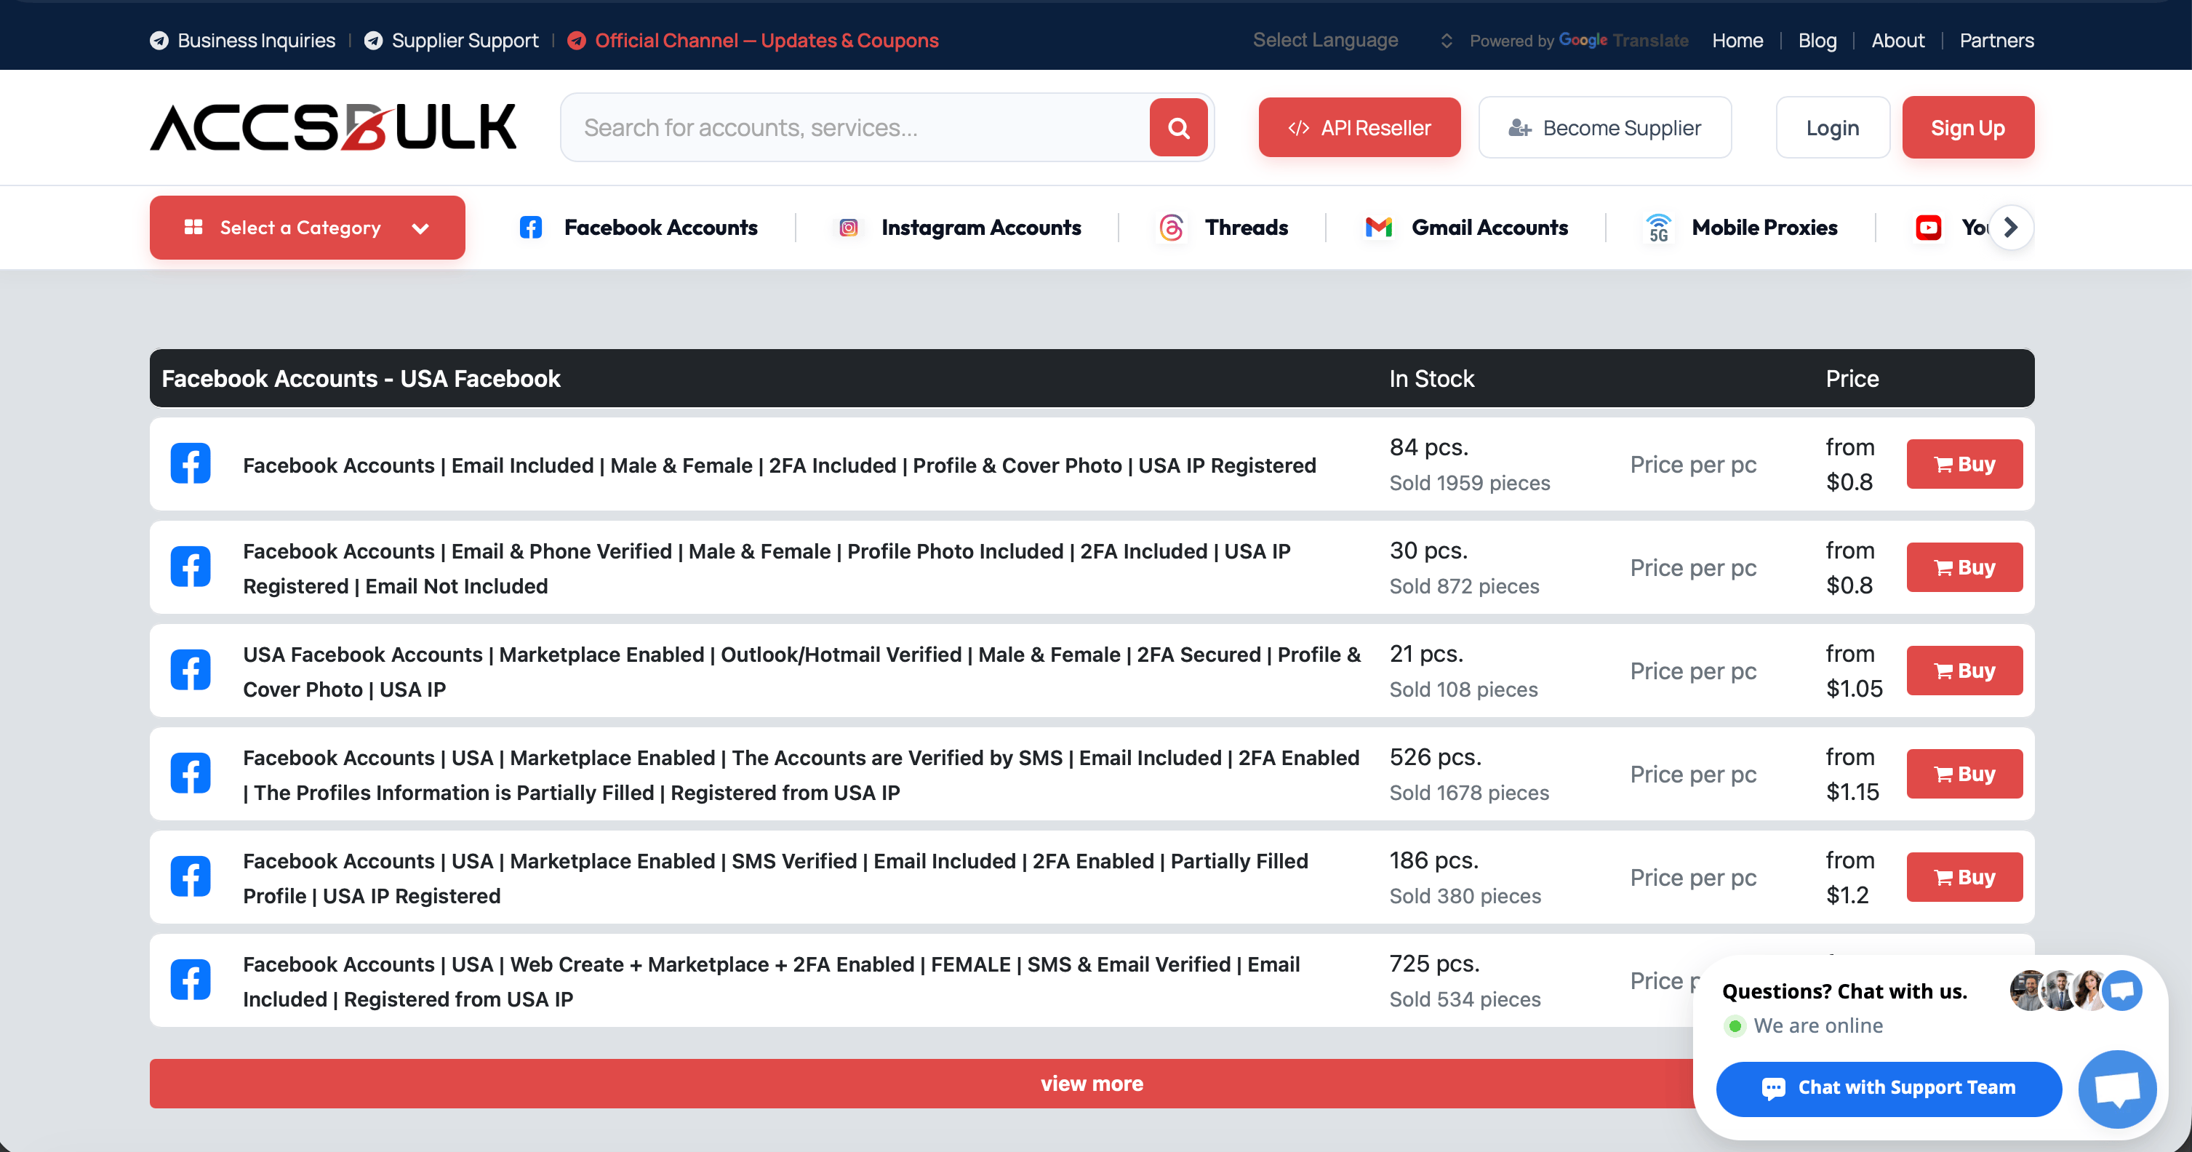This screenshot has height=1152, width=2192.
Task: Click the Supplier Support link
Action: (x=465, y=41)
